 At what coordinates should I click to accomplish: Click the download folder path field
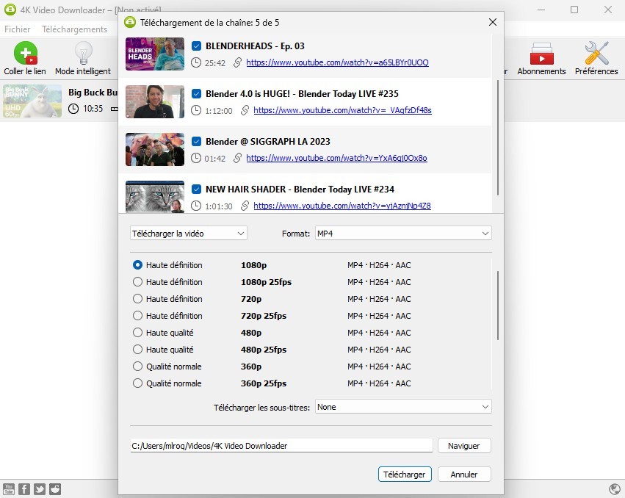coord(281,445)
